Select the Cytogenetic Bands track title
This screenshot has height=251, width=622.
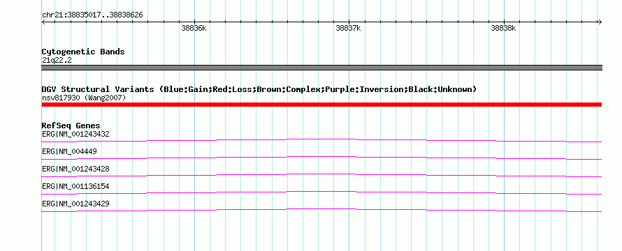83,52
